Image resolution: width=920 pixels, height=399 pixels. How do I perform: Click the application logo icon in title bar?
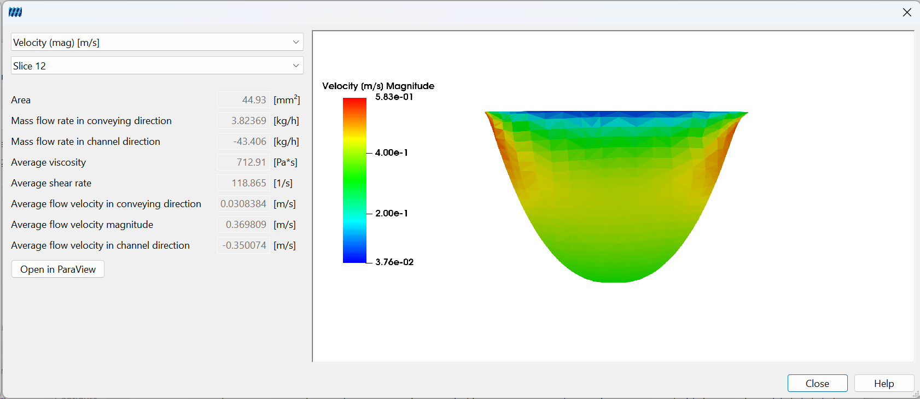[x=15, y=12]
